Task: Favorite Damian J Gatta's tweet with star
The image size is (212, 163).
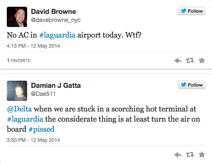Action: [x=202, y=155]
